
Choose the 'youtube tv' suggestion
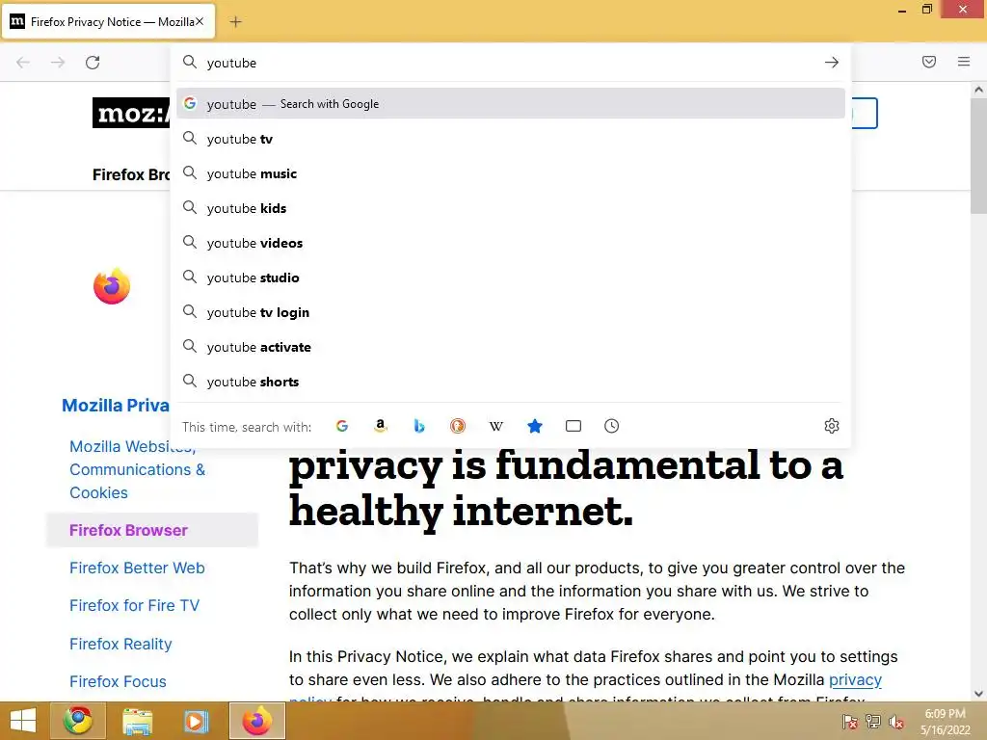click(511, 139)
